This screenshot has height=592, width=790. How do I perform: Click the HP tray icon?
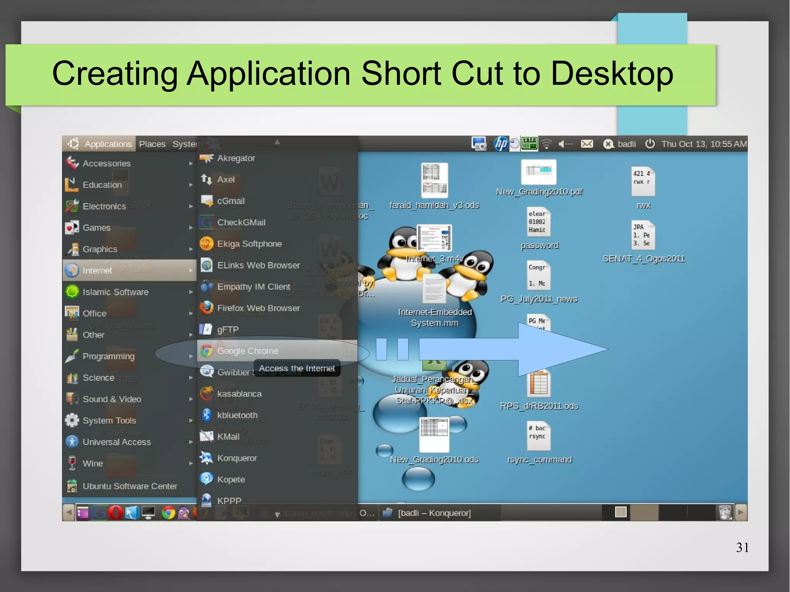(x=501, y=144)
